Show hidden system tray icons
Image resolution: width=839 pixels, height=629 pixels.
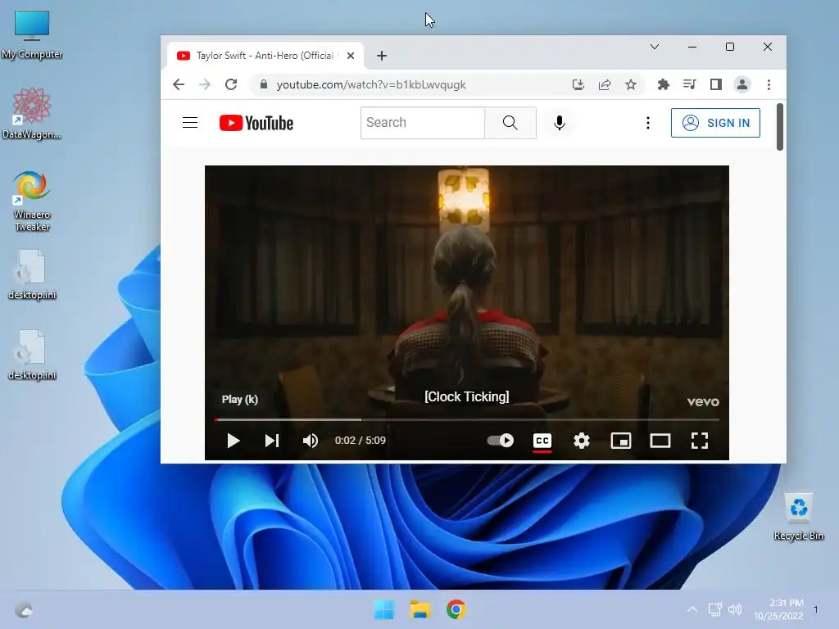click(x=692, y=609)
